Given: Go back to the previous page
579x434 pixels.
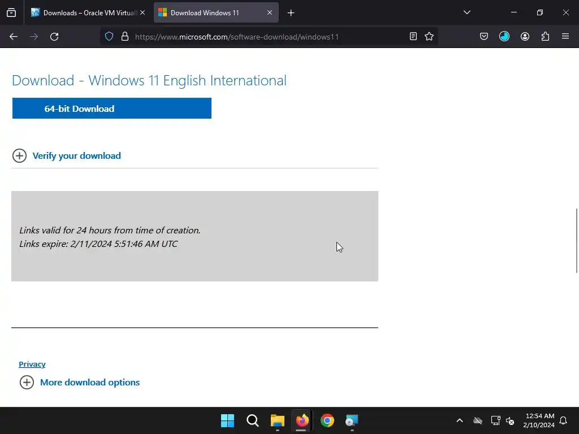Looking at the screenshot, I should click(14, 37).
